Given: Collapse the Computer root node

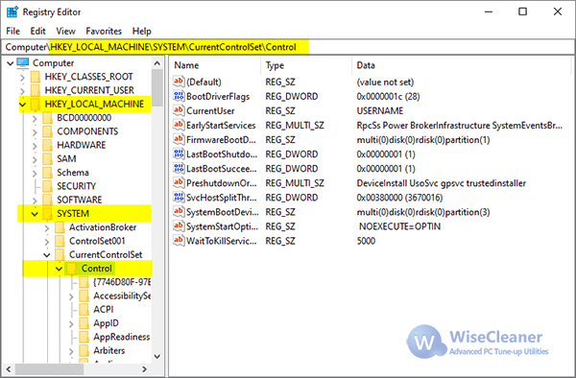Looking at the screenshot, I should point(11,63).
